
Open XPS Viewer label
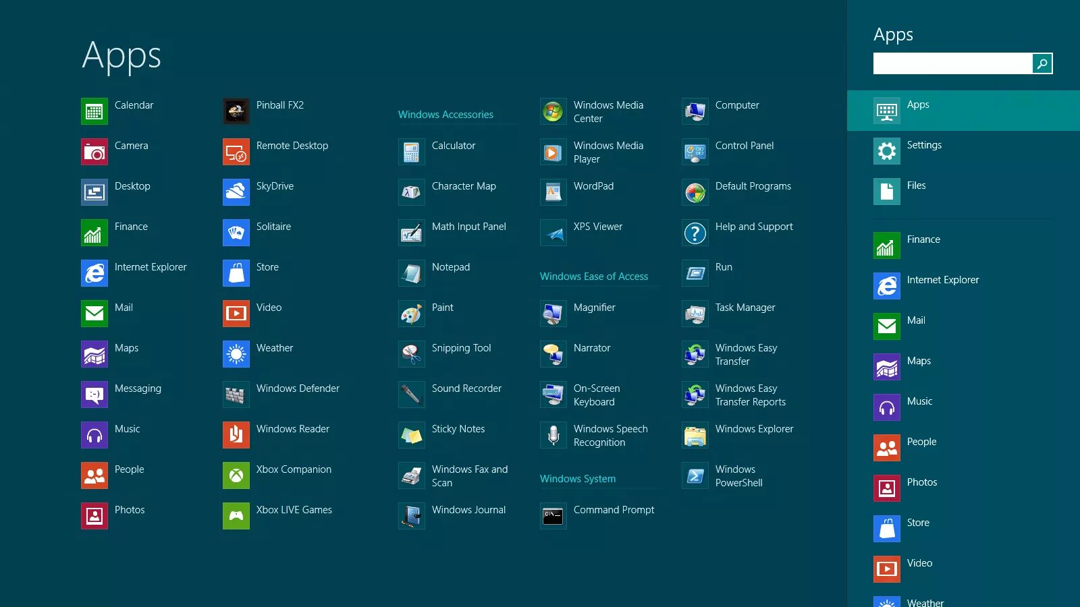pyautogui.click(x=598, y=227)
